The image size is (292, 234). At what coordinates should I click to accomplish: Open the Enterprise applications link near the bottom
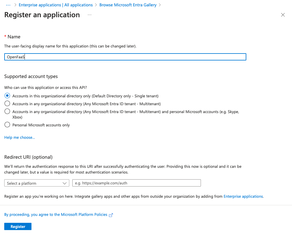pyautogui.click(x=243, y=196)
